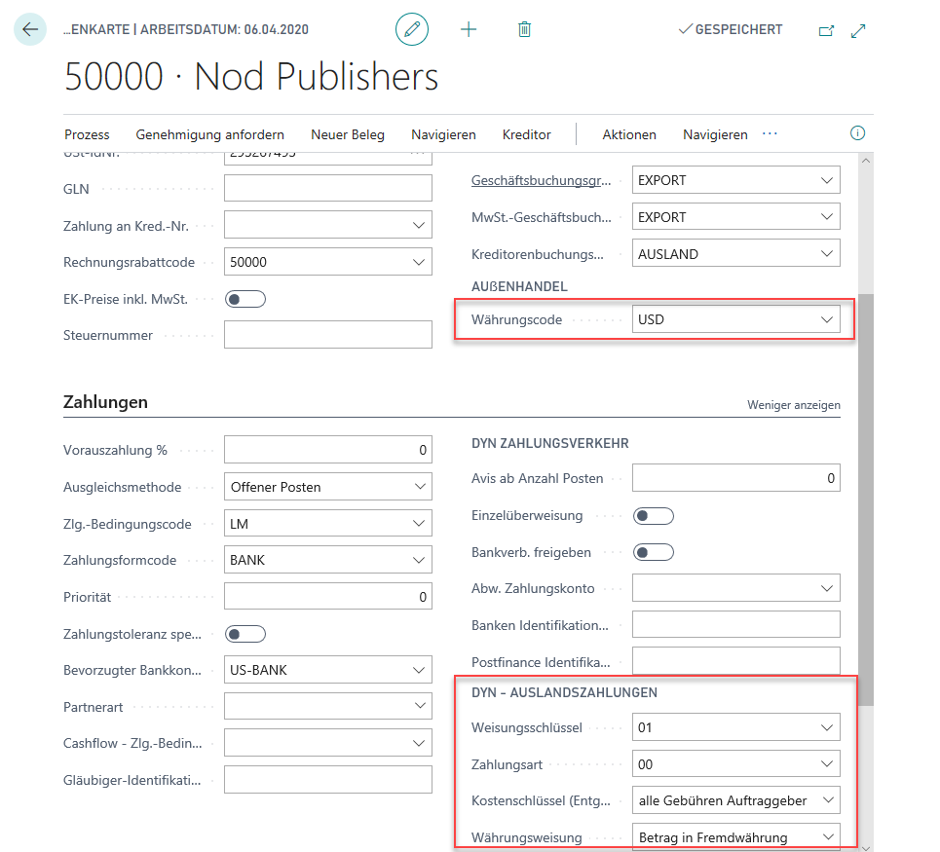Viewport: 940px width, 852px height.
Task: Enable Bankverb. freigeben switch
Action: [x=654, y=552]
